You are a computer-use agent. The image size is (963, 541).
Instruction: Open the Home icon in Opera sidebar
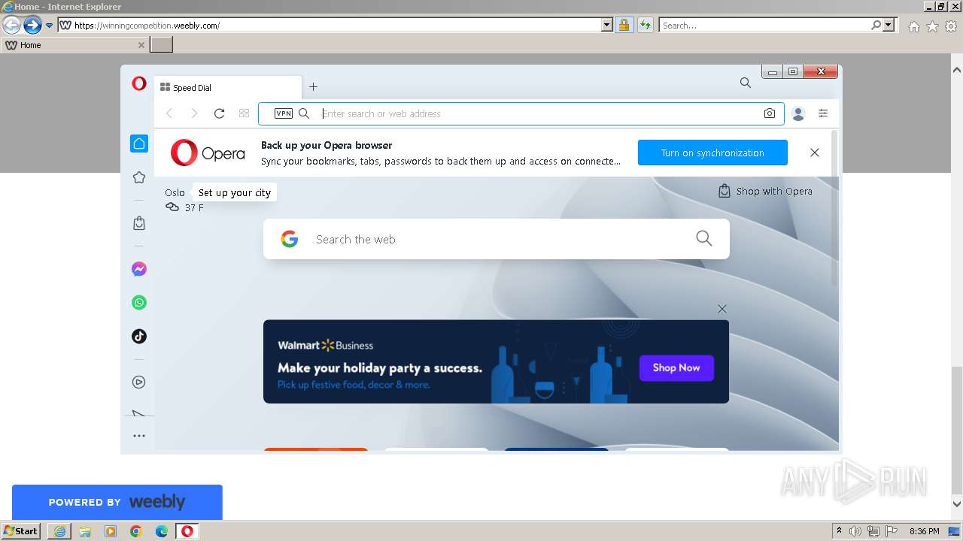tap(139, 144)
